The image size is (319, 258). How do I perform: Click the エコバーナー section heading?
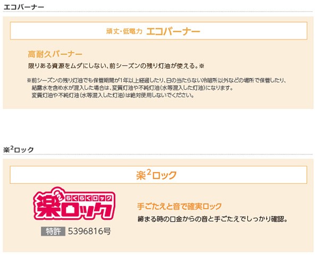[24, 7]
